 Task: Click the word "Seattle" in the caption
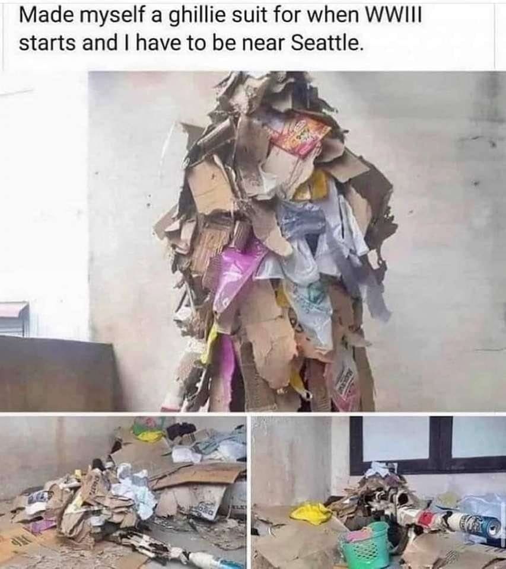pos(326,43)
